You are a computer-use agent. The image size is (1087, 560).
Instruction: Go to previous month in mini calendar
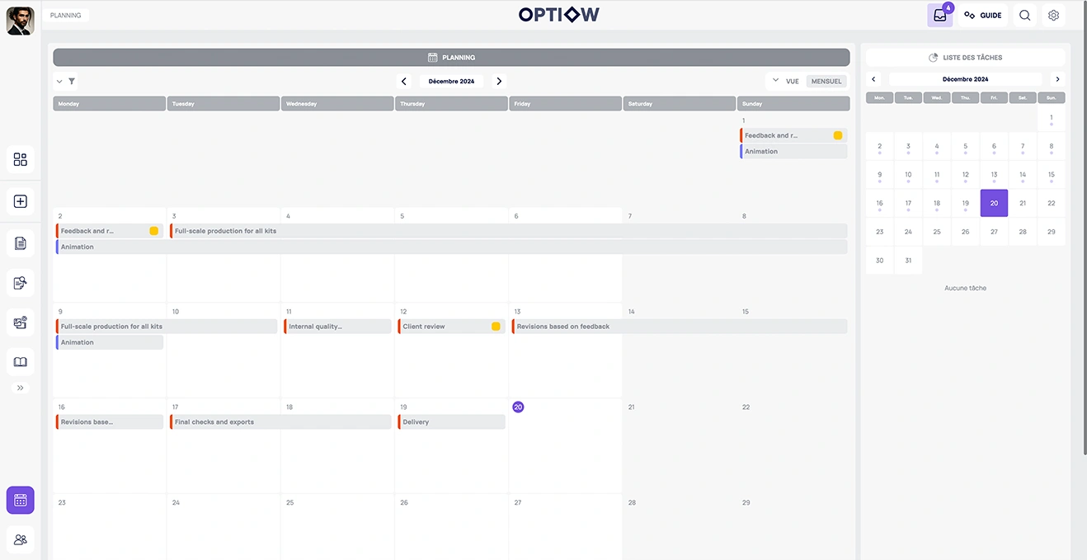click(x=874, y=79)
